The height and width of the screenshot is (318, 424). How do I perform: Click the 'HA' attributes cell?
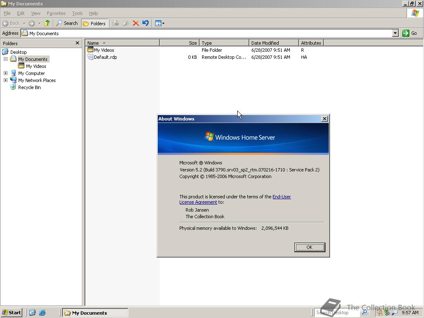pyautogui.click(x=304, y=57)
